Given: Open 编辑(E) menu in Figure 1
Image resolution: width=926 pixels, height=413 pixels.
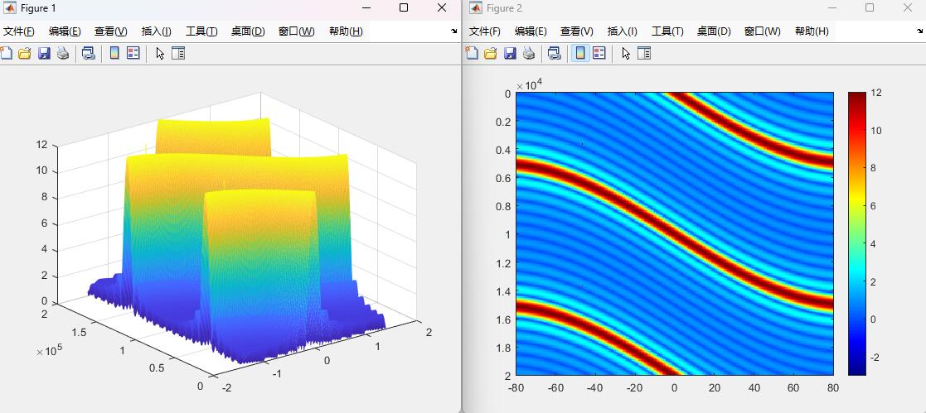Looking at the screenshot, I should pos(65,31).
